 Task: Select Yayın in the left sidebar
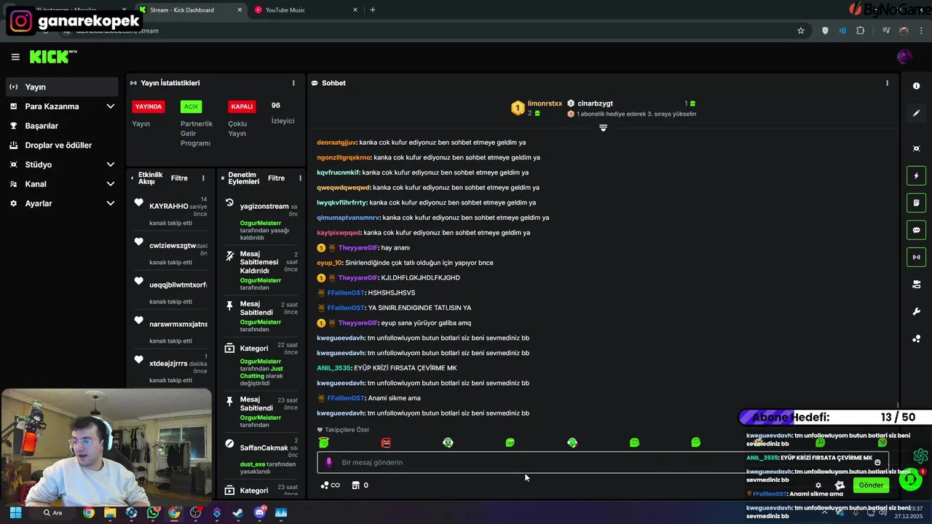[61, 87]
